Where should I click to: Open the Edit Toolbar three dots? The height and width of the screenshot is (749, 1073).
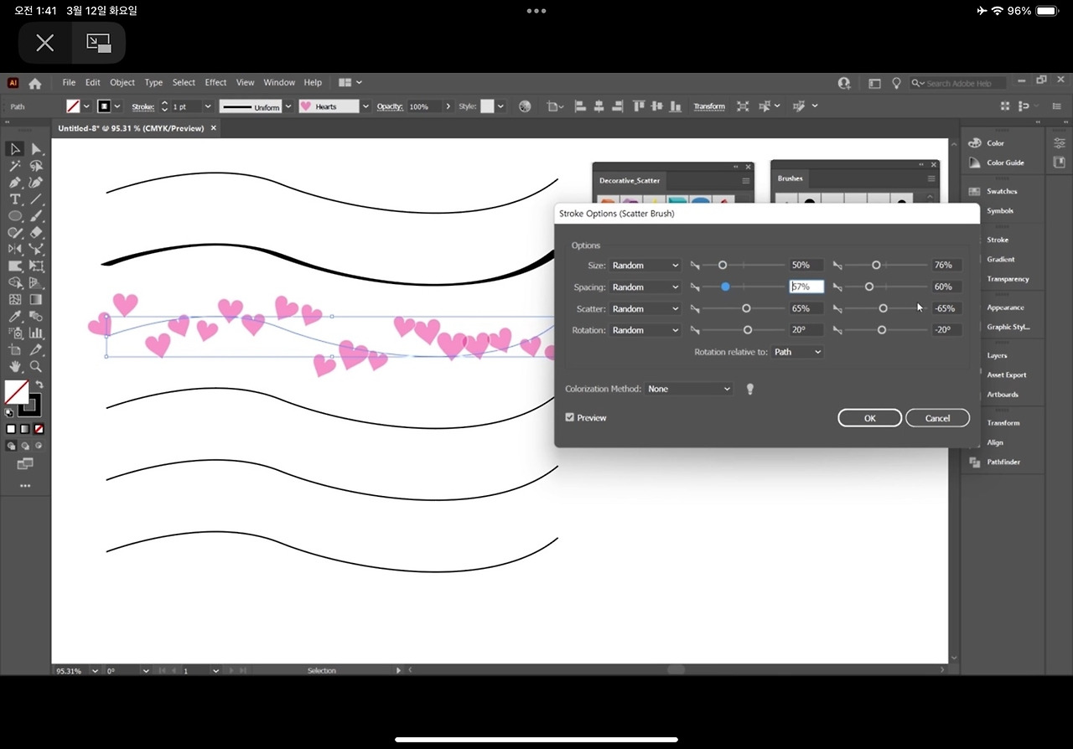[x=25, y=486]
